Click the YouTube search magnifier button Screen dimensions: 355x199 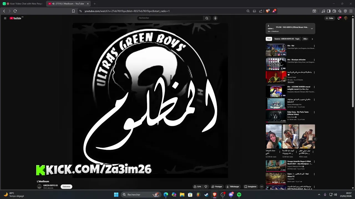pos(207,18)
